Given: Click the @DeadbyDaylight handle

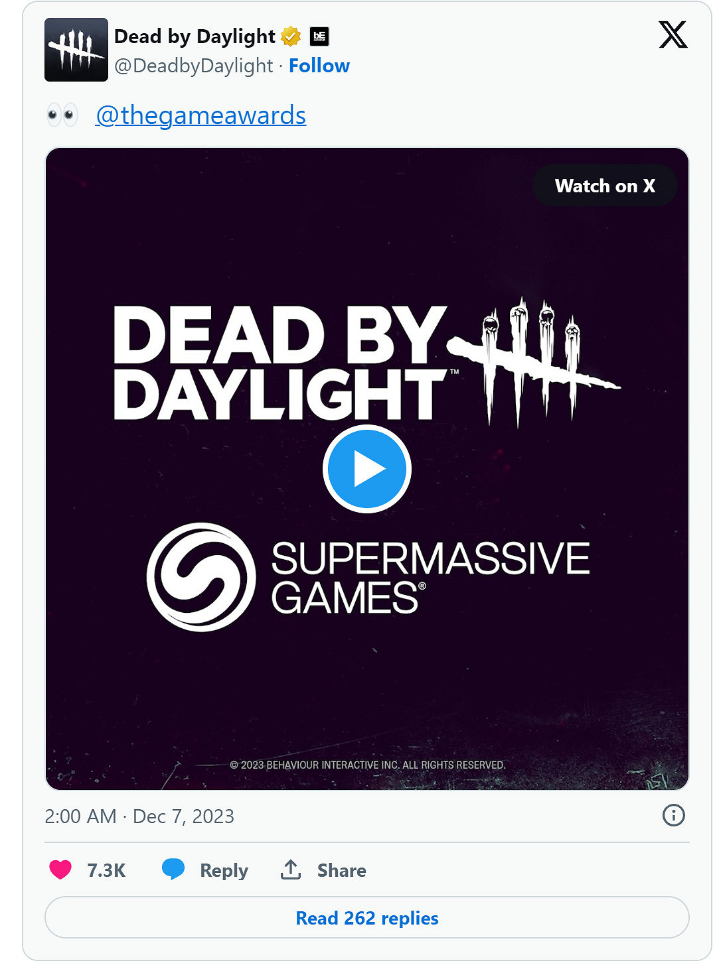Looking at the screenshot, I should (193, 66).
